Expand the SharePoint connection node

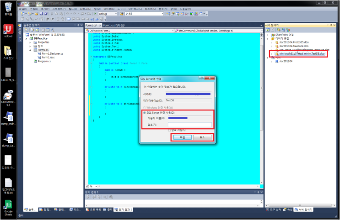(268, 35)
